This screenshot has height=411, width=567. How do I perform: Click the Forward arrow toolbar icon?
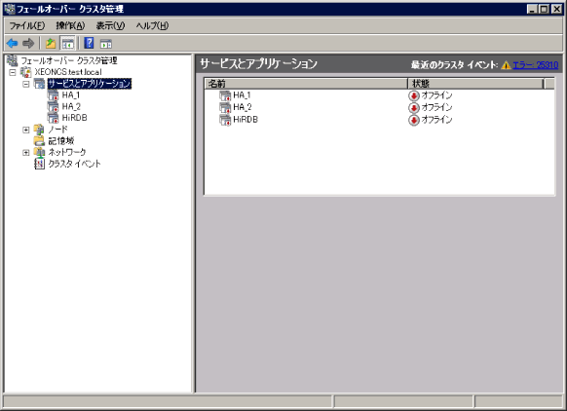point(28,44)
